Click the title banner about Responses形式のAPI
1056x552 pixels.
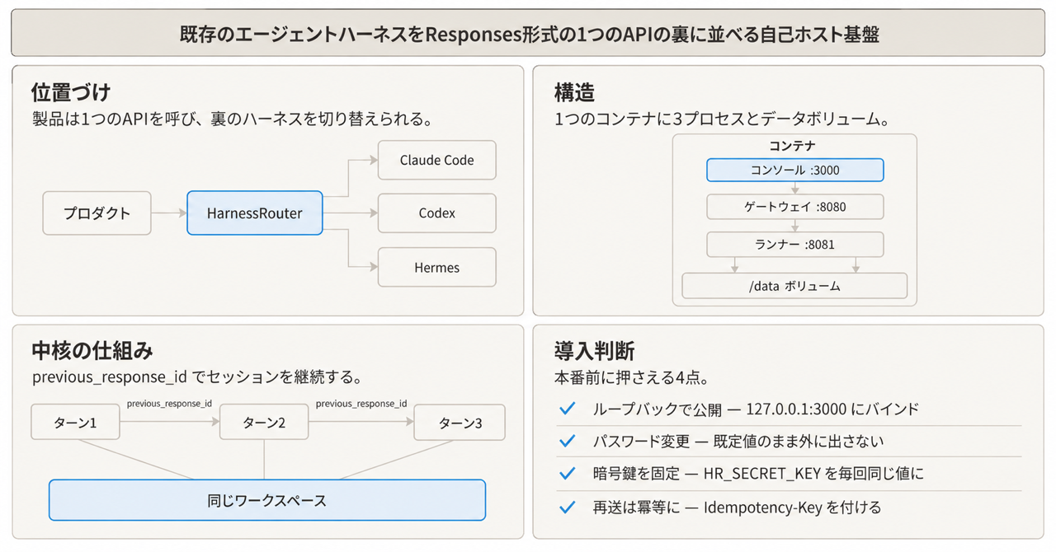(528, 35)
